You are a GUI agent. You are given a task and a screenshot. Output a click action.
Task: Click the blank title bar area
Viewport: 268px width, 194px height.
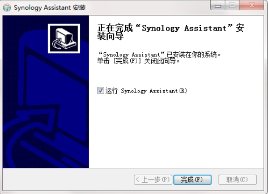(147, 7)
